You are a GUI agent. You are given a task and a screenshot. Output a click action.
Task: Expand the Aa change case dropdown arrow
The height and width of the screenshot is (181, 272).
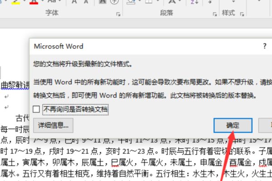pos(60,1)
